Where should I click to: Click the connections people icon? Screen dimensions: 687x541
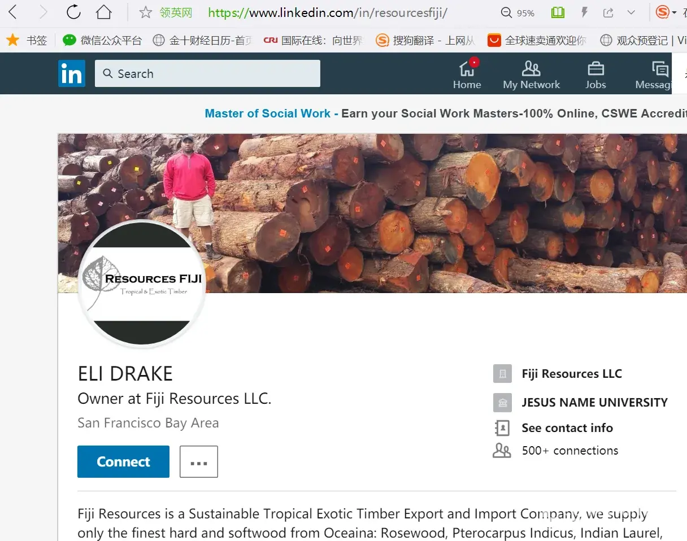coord(502,451)
